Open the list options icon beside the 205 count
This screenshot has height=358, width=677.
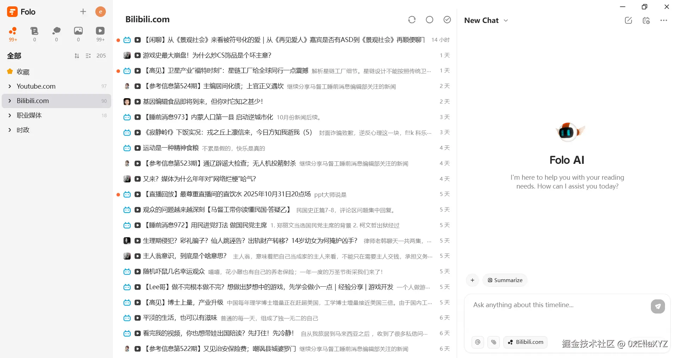click(88, 56)
